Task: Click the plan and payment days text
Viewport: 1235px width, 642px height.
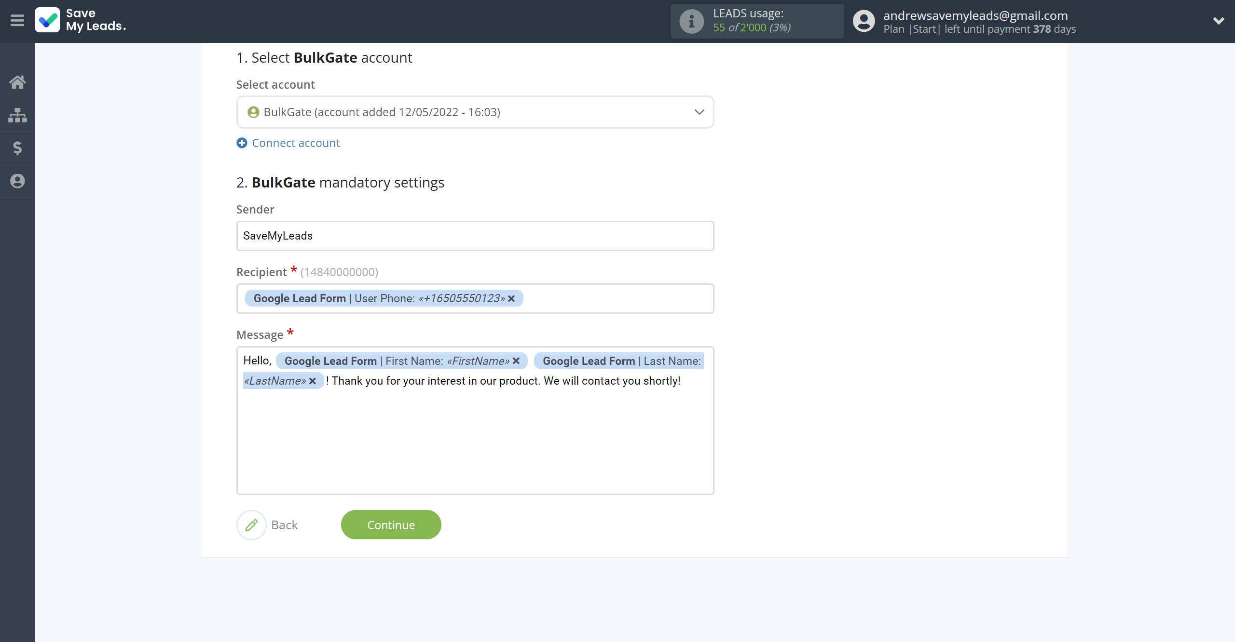Action: pyautogui.click(x=979, y=29)
